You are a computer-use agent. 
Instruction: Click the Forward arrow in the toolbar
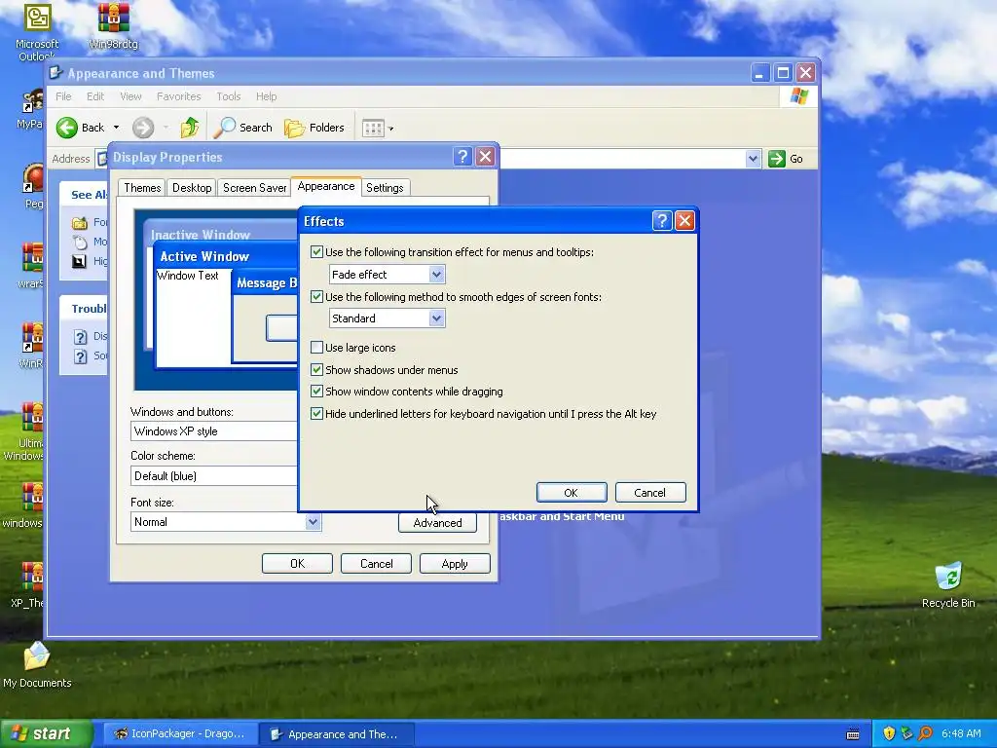click(143, 128)
